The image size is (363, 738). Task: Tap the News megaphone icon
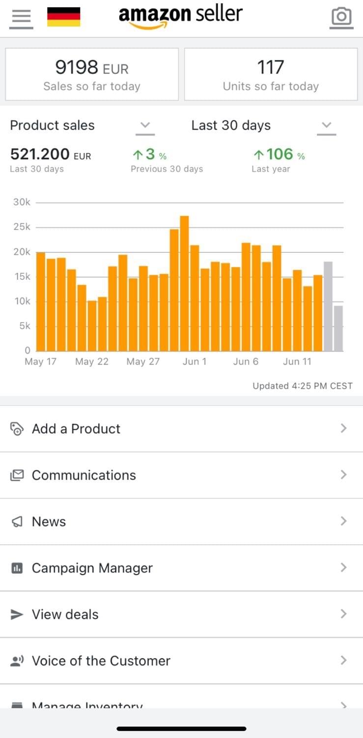[17, 522]
